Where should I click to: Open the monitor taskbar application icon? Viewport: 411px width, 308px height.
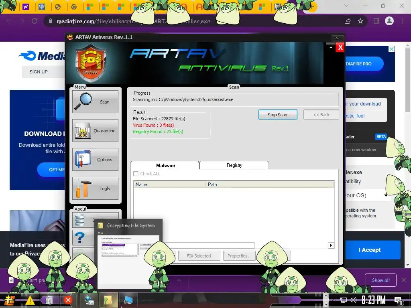128,300
